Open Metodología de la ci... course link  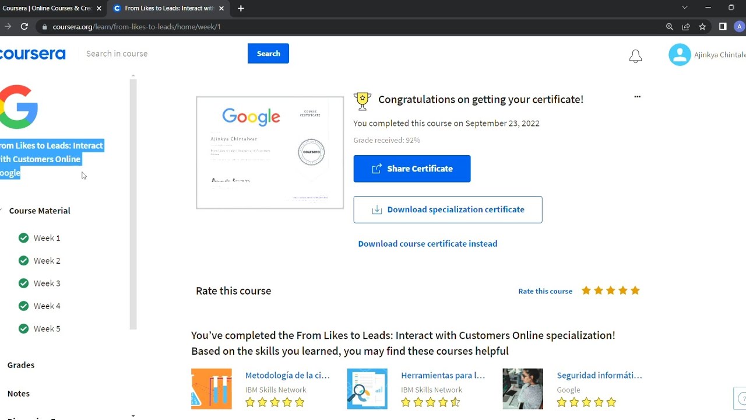[287, 376]
